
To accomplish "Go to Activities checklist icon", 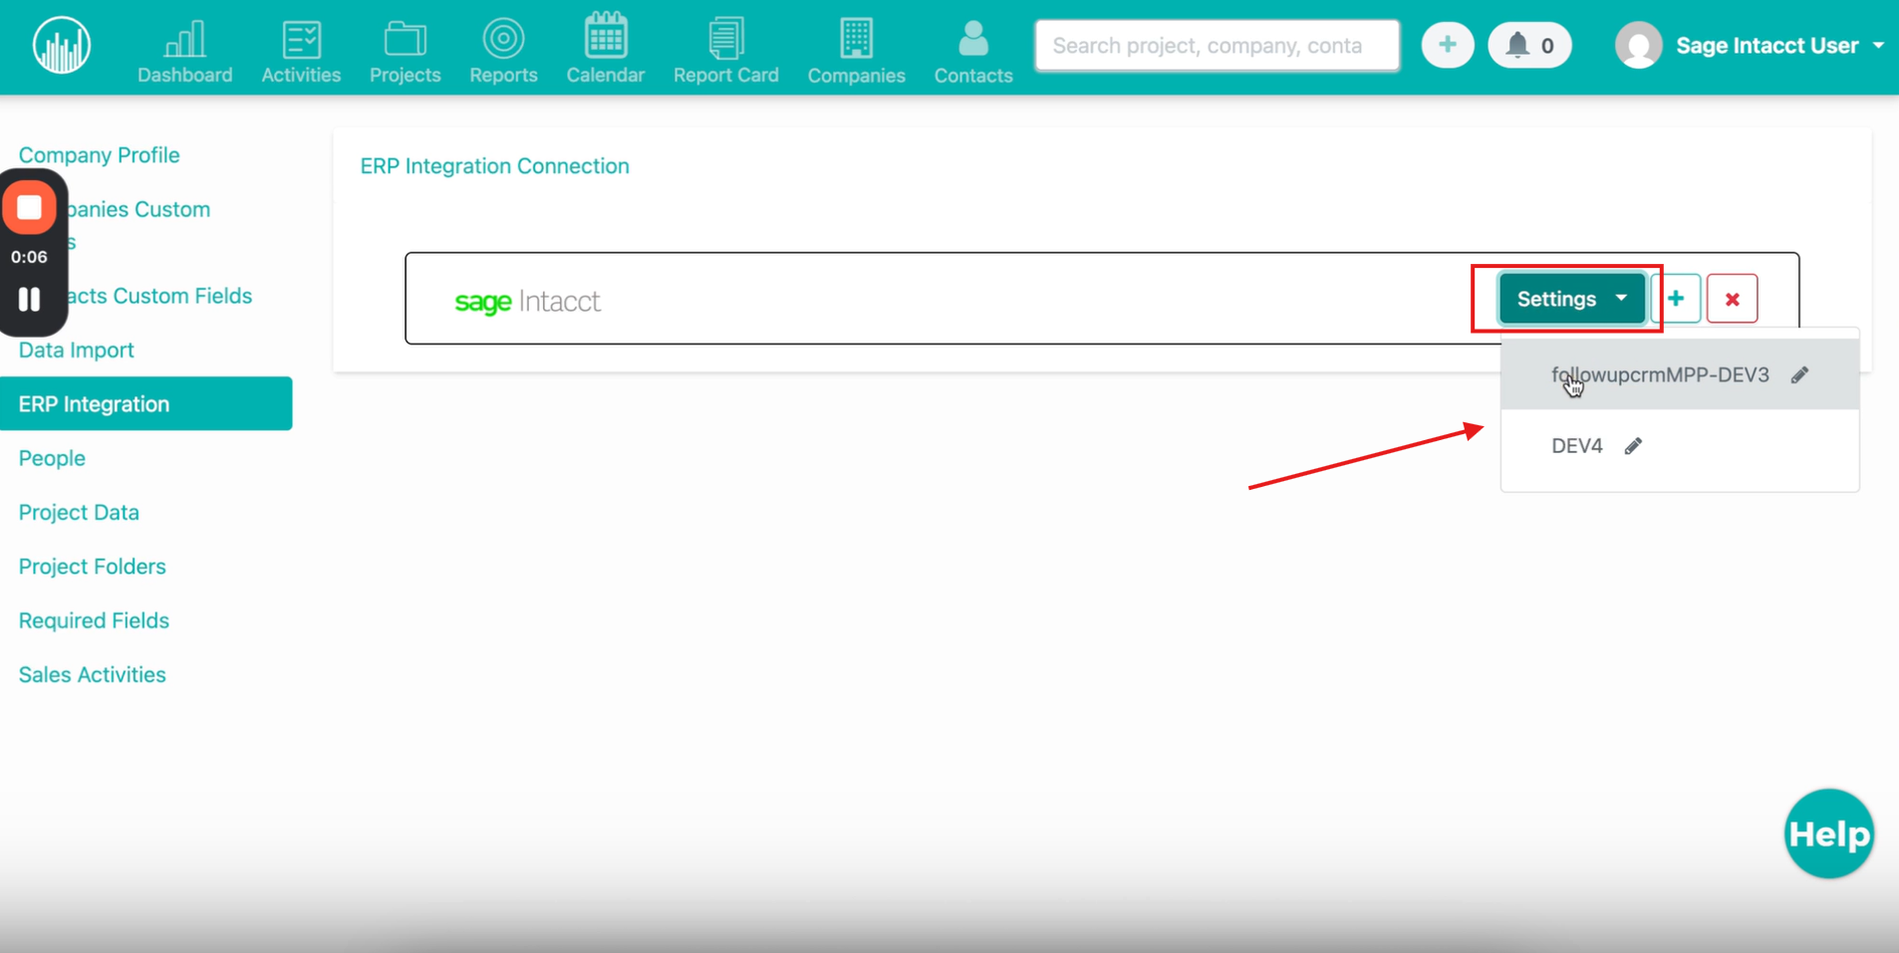I will point(301,41).
